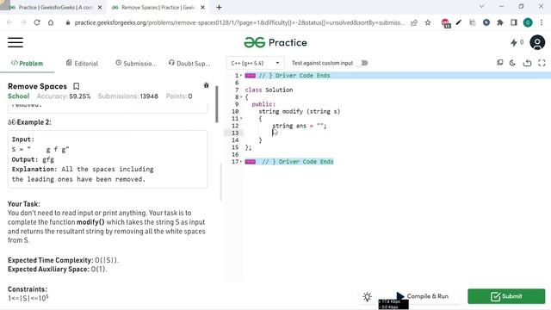Collapse function fold at line 11

click(x=241, y=119)
